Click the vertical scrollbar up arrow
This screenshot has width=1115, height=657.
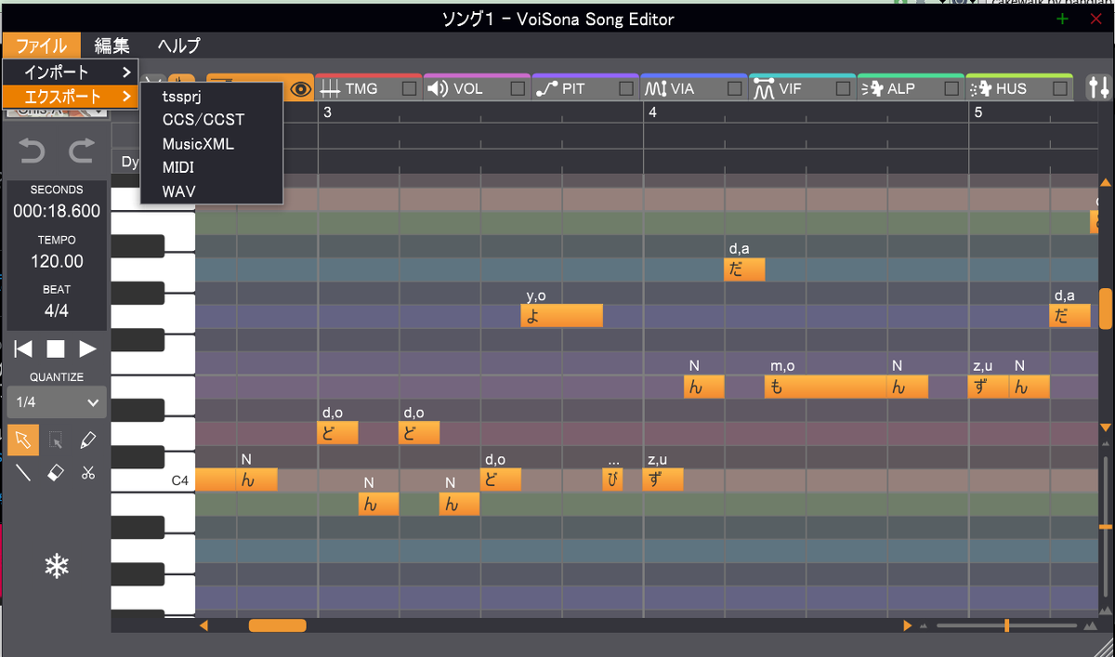click(1106, 183)
